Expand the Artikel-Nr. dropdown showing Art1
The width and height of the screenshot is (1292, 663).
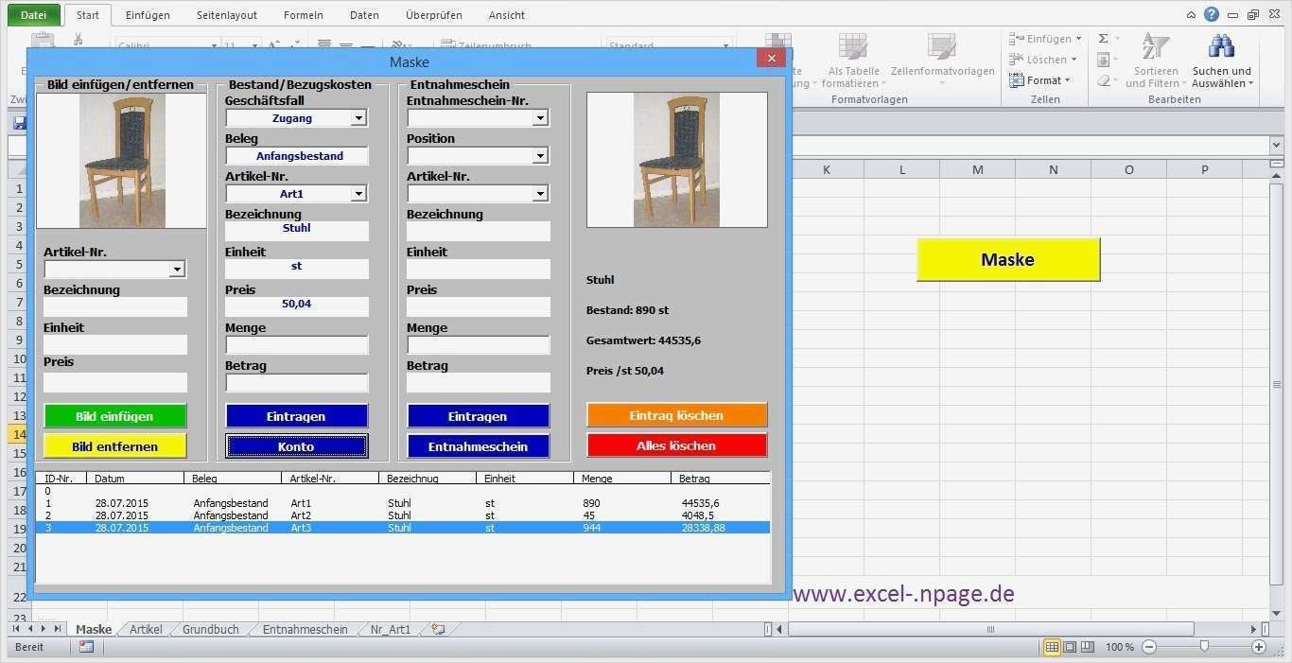358,193
